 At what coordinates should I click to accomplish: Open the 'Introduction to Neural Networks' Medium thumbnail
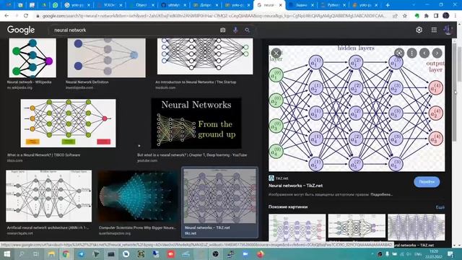pyautogui.click(x=205, y=56)
